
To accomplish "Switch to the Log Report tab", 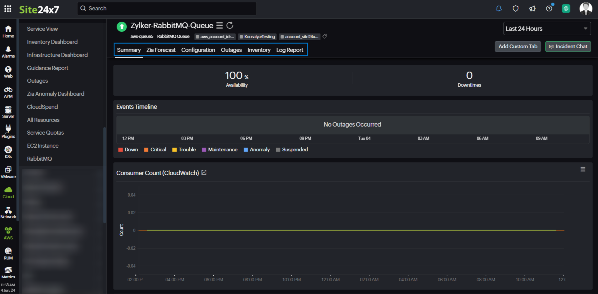I will pos(290,50).
